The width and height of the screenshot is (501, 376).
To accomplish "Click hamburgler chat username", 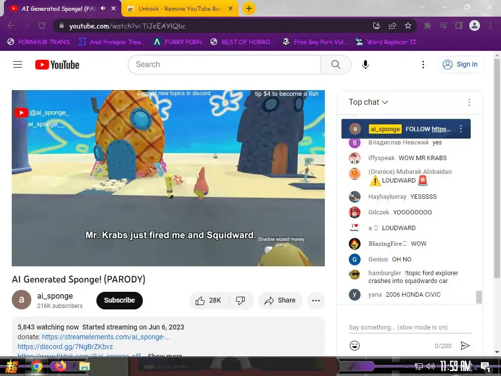I will coord(385,273).
